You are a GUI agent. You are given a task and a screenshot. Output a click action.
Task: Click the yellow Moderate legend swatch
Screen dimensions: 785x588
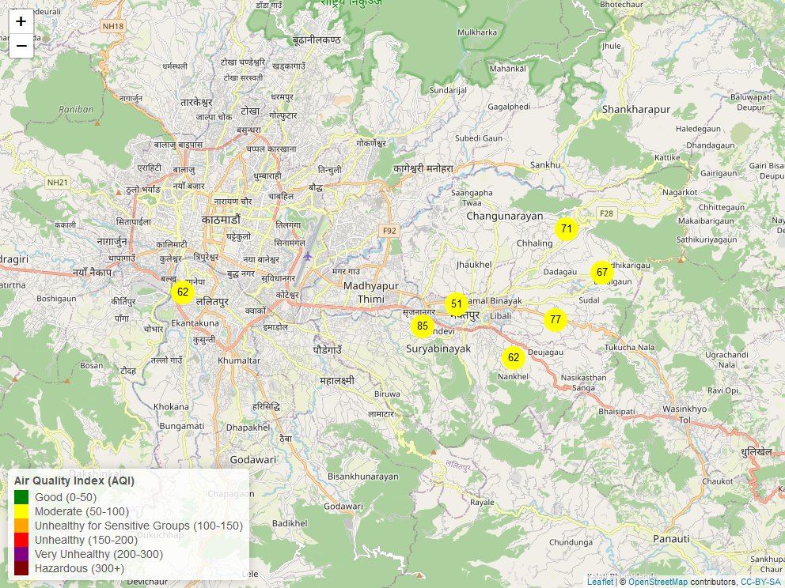tap(21, 511)
